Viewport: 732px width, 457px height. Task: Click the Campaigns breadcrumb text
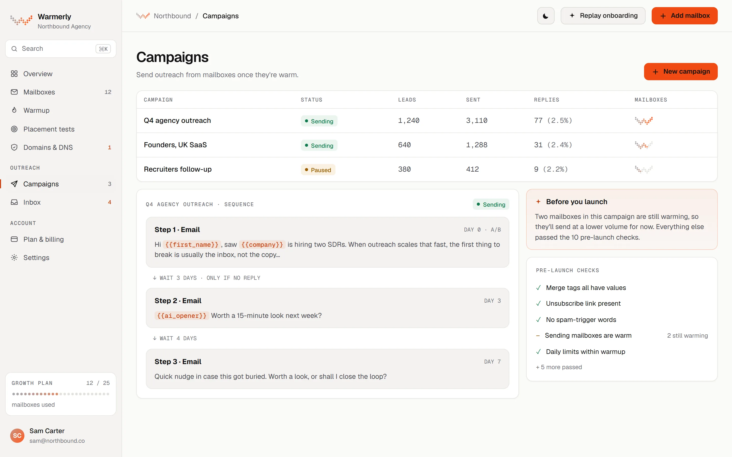point(221,16)
